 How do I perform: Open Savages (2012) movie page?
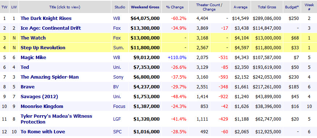tap(39, 97)
